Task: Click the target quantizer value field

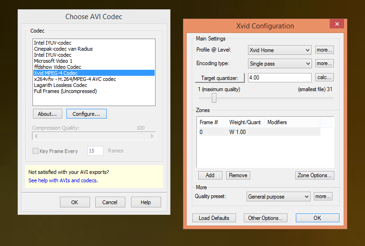Action: (280, 78)
